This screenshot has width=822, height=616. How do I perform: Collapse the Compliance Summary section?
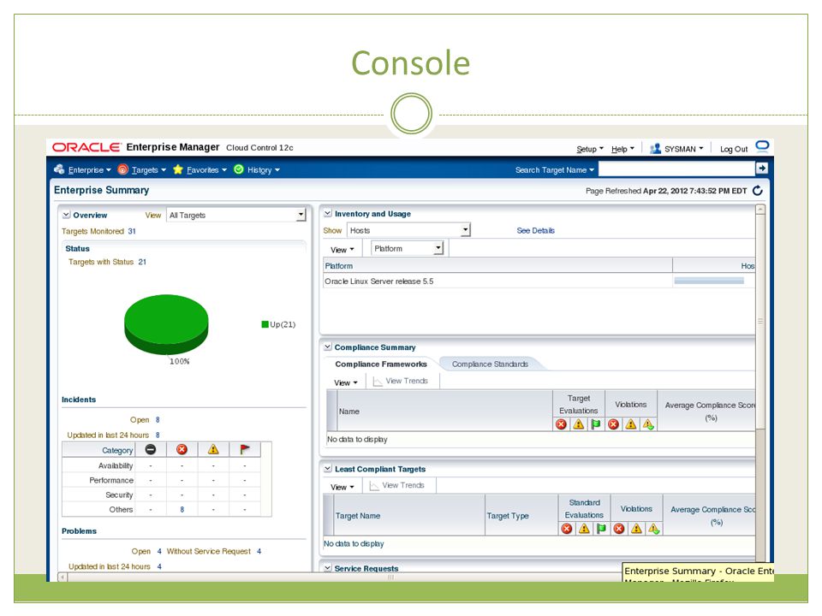point(328,346)
